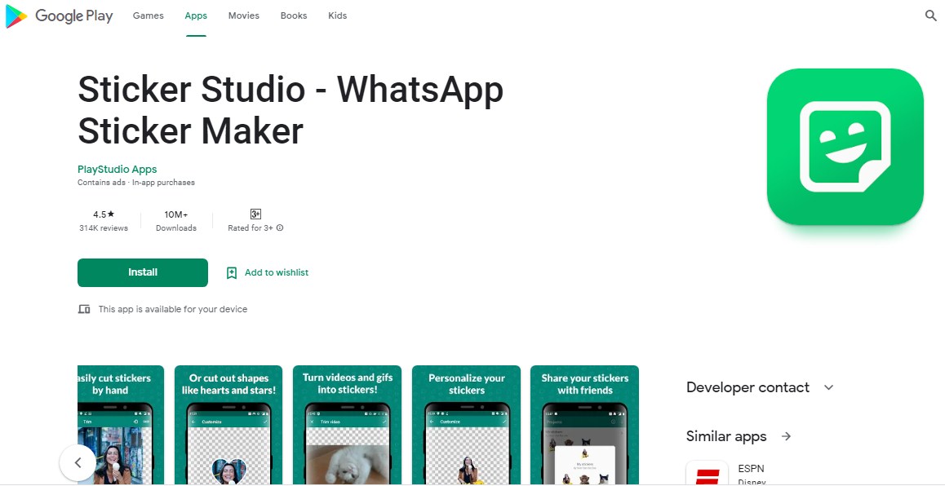Click the device availability icon
This screenshot has width=945, height=486.
84,309
